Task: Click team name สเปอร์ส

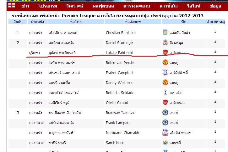Action: click(x=176, y=93)
